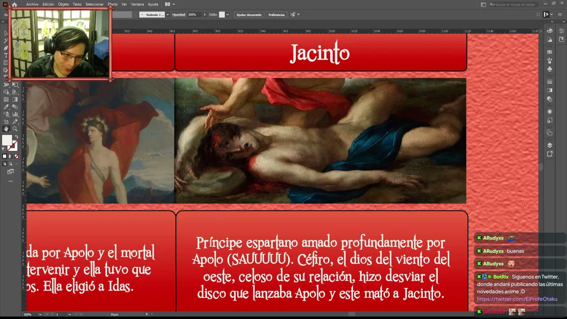Swap fill and stroke colors

coord(16,137)
